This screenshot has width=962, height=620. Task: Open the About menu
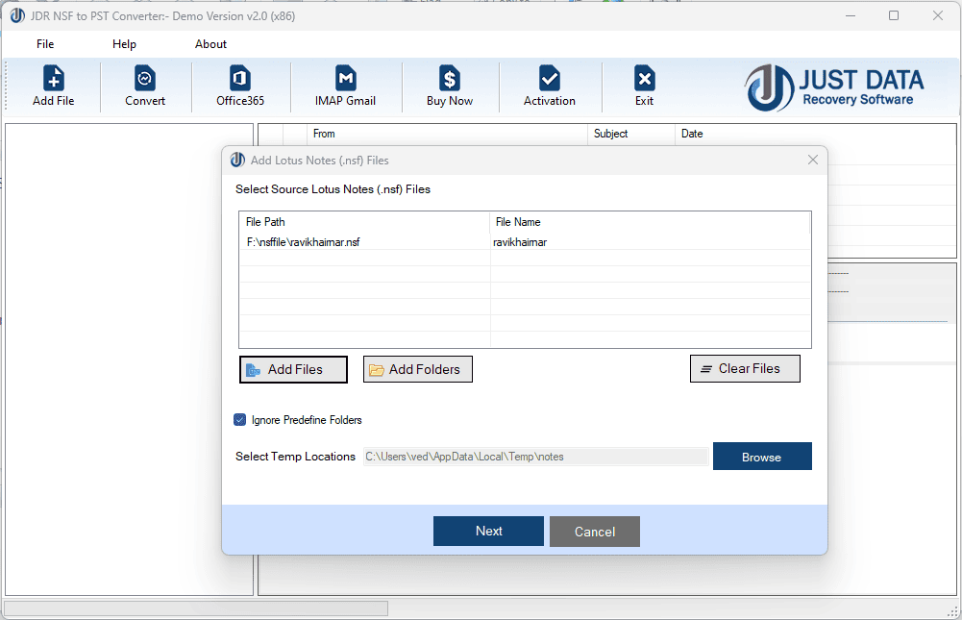pyautogui.click(x=210, y=43)
